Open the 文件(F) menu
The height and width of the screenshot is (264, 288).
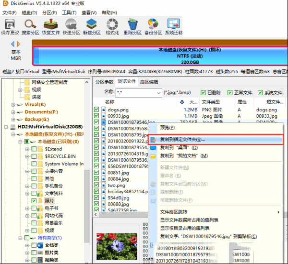10,12
